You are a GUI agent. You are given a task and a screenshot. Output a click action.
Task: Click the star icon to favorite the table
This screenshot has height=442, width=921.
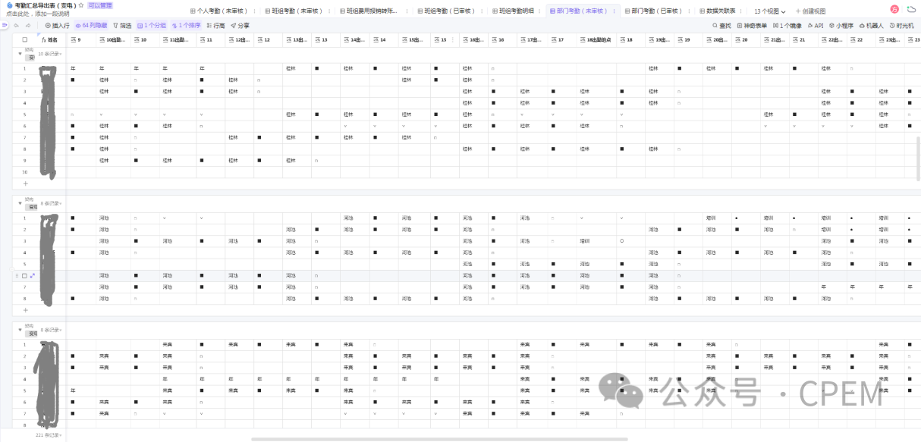pyautogui.click(x=81, y=5)
